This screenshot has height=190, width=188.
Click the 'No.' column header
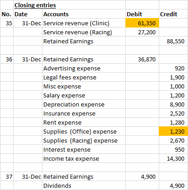7,14
